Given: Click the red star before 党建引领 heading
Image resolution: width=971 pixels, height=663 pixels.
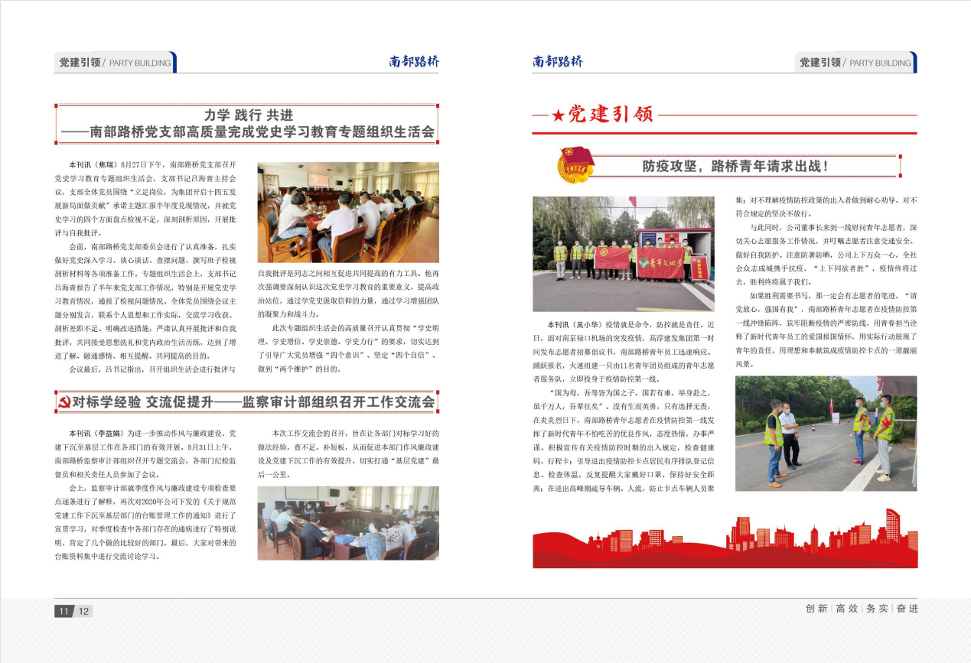Looking at the screenshot, I should [559, 115].
